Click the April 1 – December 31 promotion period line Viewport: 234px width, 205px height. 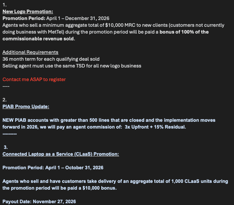click(x=56, y=18)
